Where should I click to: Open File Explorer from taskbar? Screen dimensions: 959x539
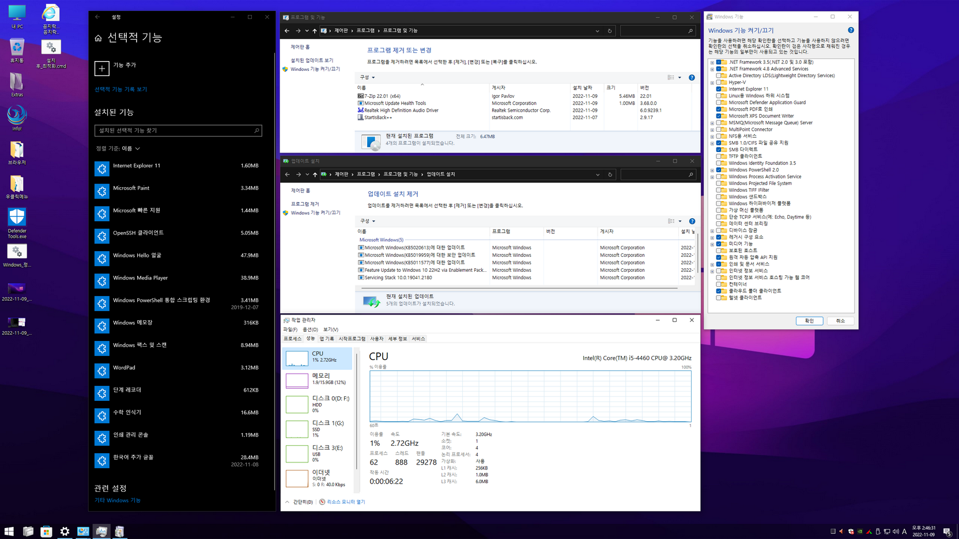pyautogui.click(x=28, y=531)
